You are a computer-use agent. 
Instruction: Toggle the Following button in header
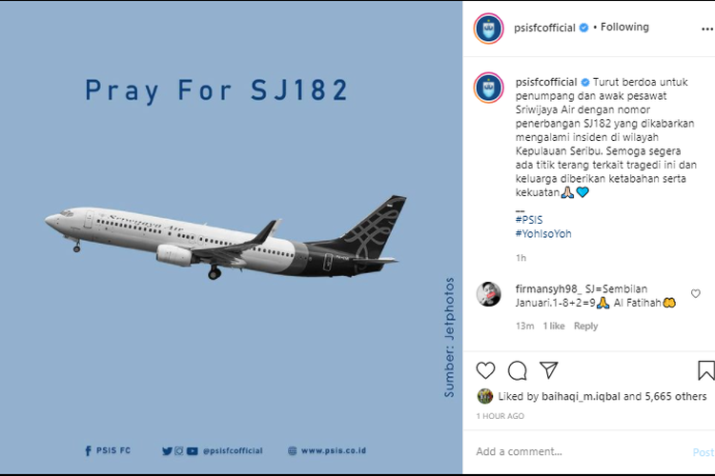[624, 28]
